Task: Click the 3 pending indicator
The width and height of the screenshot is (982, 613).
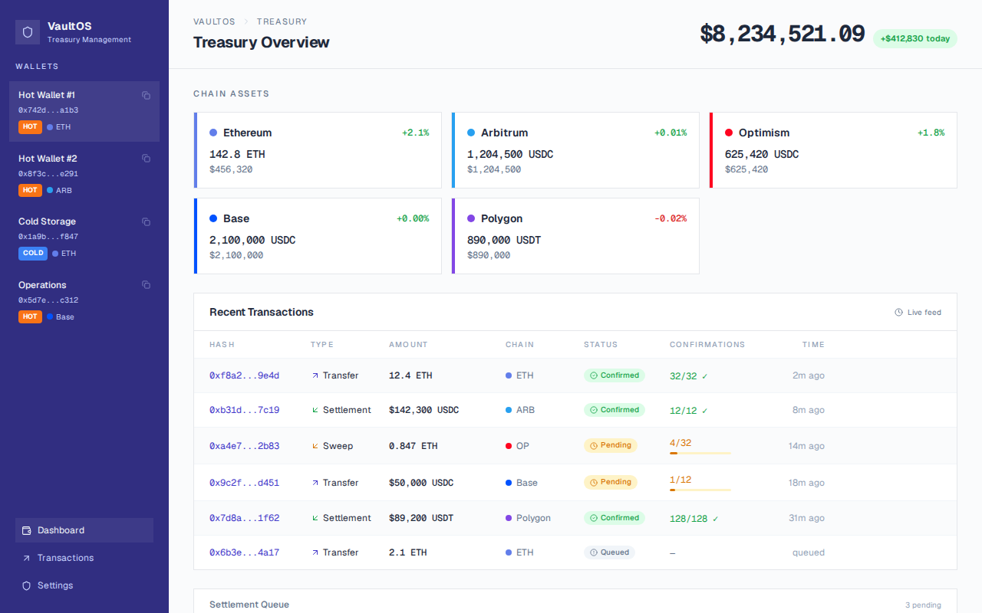Action: point(924,605)
